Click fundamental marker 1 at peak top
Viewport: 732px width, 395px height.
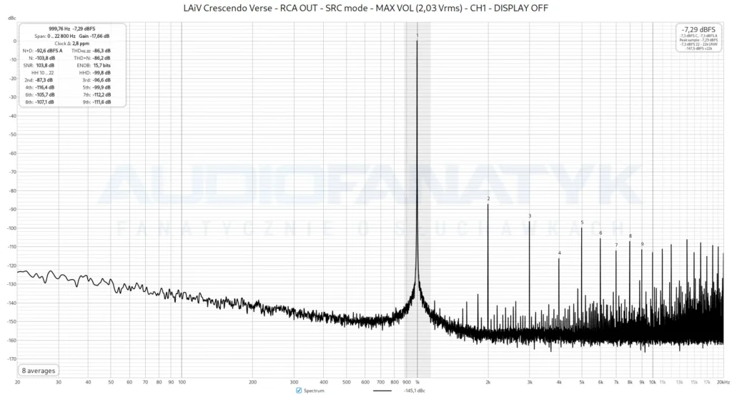(417, 36)
